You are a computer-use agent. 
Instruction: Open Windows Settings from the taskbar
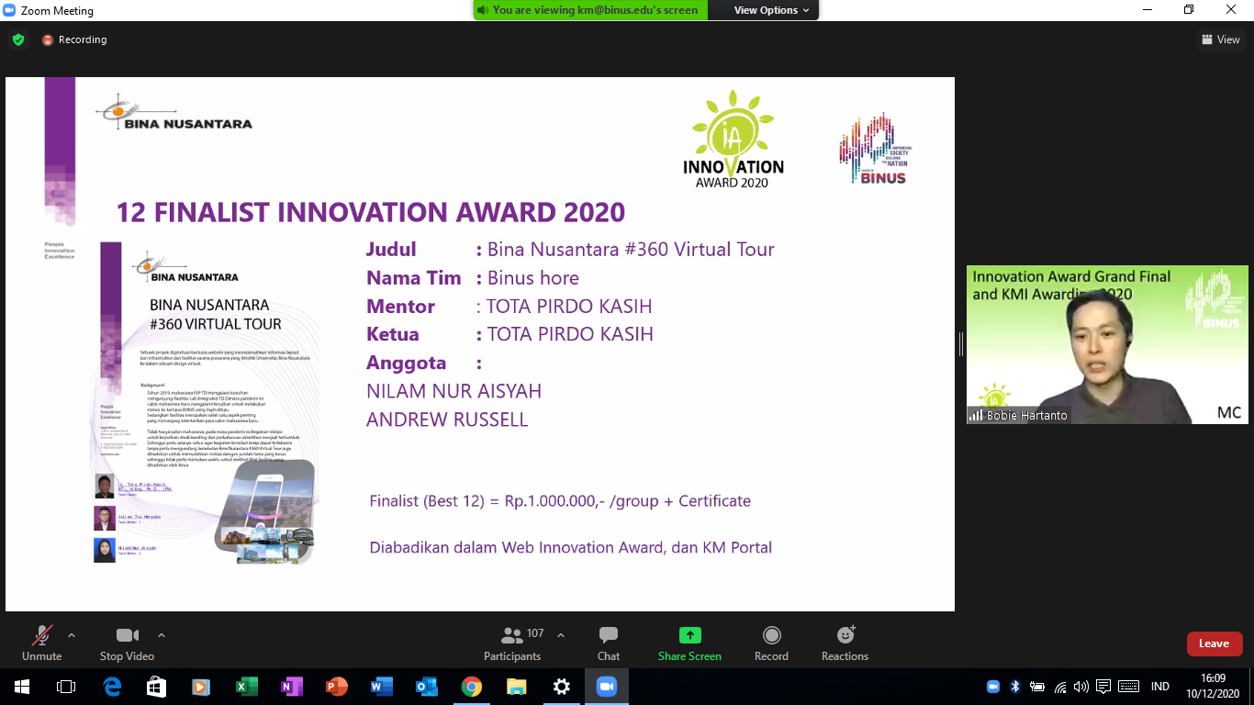click(562, 687)
